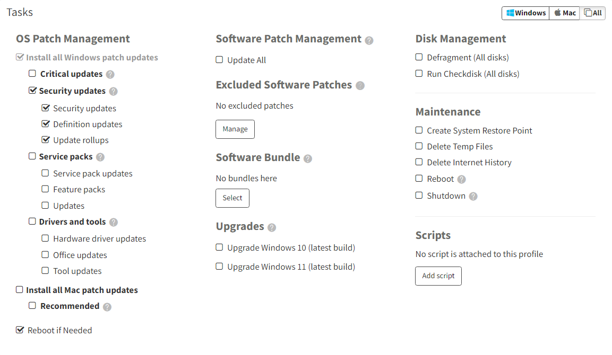The image size is (612, 355).
Task: Open help icon next to Upgrades
Action: click(x=272, y=228)
